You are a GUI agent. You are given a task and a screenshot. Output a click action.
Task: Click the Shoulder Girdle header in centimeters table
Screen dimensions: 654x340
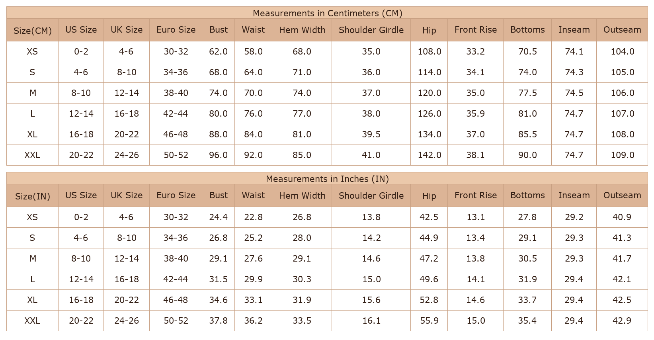coord(371,30)
